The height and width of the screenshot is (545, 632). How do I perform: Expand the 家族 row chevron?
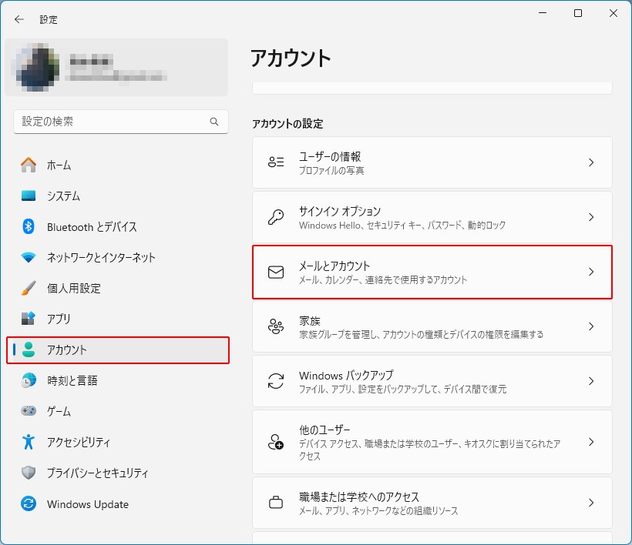click(x=591, y=326)
